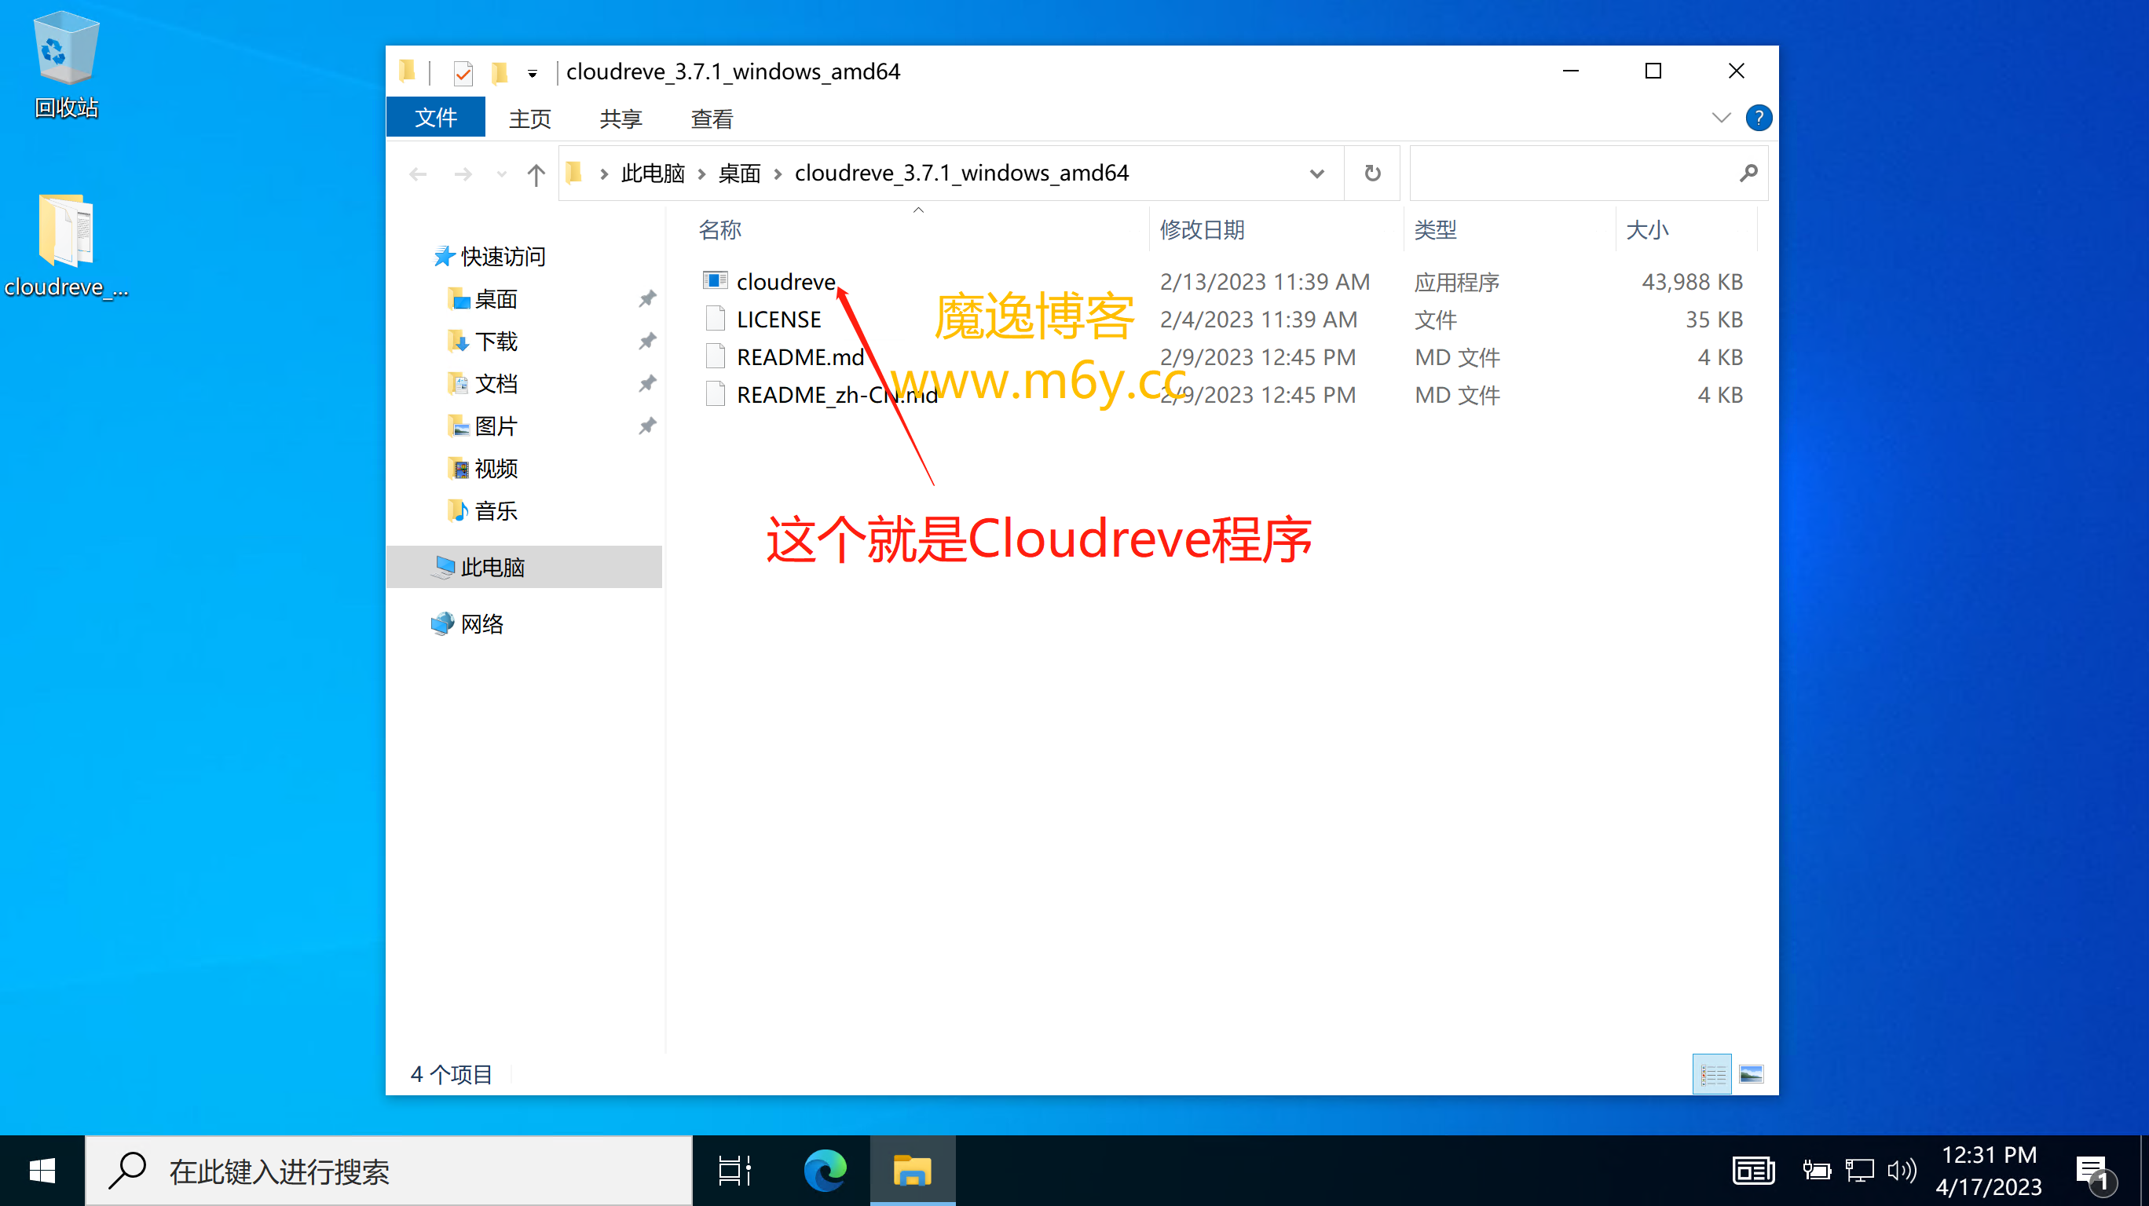The image size is (2149, 1206).
Task: Navigate back with the back arrow
Action: click(x=418, y=174)
